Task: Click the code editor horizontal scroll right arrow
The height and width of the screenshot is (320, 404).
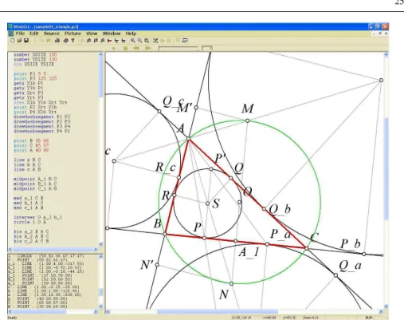Action: [96, 249]
